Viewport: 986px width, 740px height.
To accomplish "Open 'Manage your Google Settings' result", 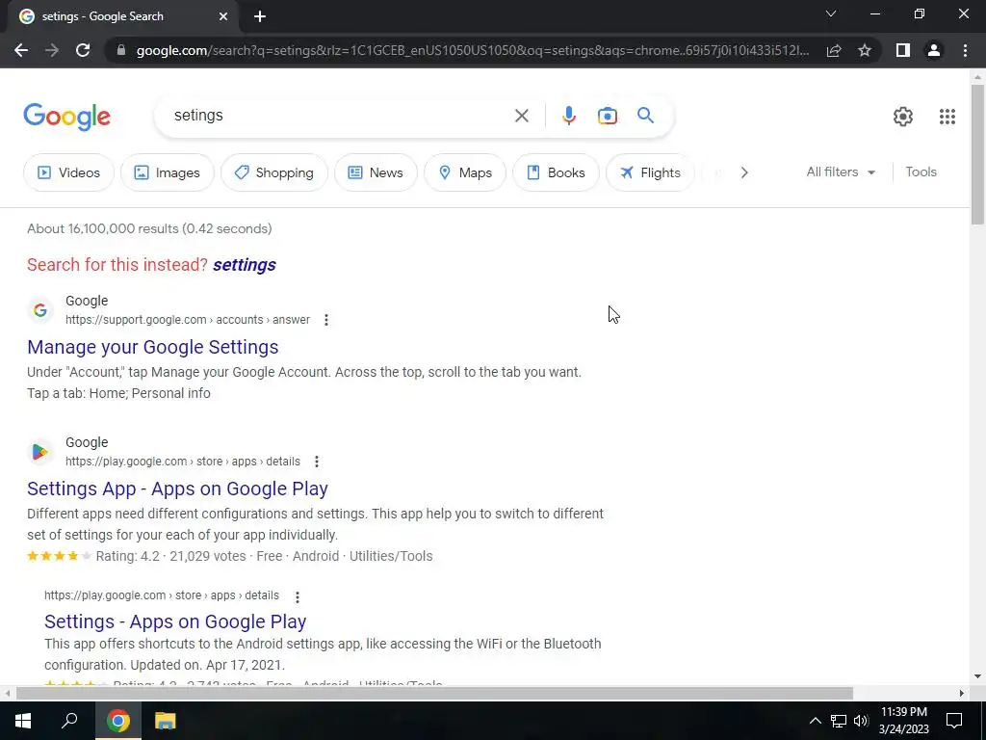I will tap(153, 347).
